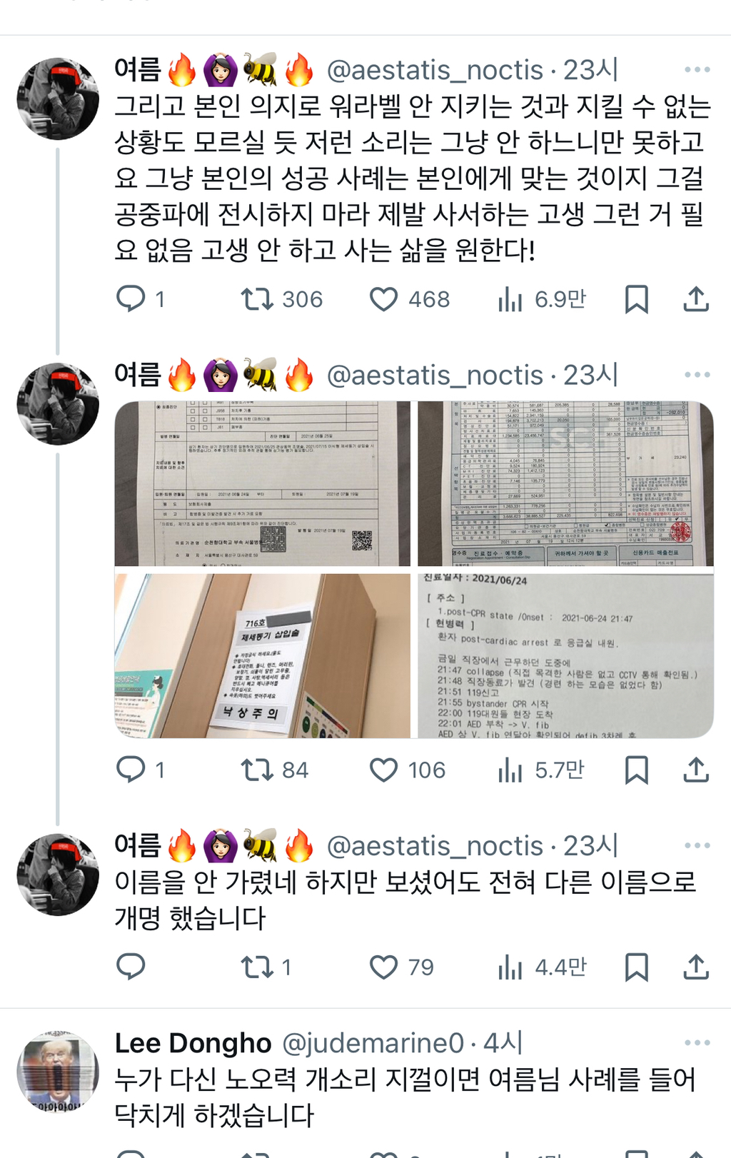Reply to the first tweet with 306 retweets

click(131, 298)
